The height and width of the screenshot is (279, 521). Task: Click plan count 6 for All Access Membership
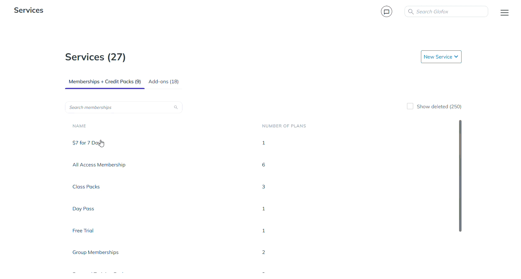click(264, 165)
